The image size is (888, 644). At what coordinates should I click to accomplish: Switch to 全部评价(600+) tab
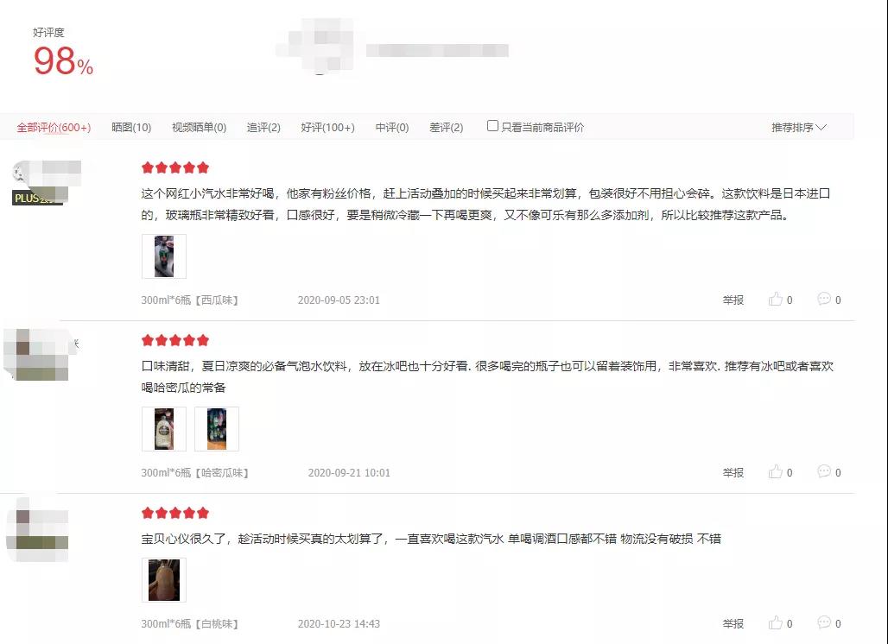click(x=54, y=127)
